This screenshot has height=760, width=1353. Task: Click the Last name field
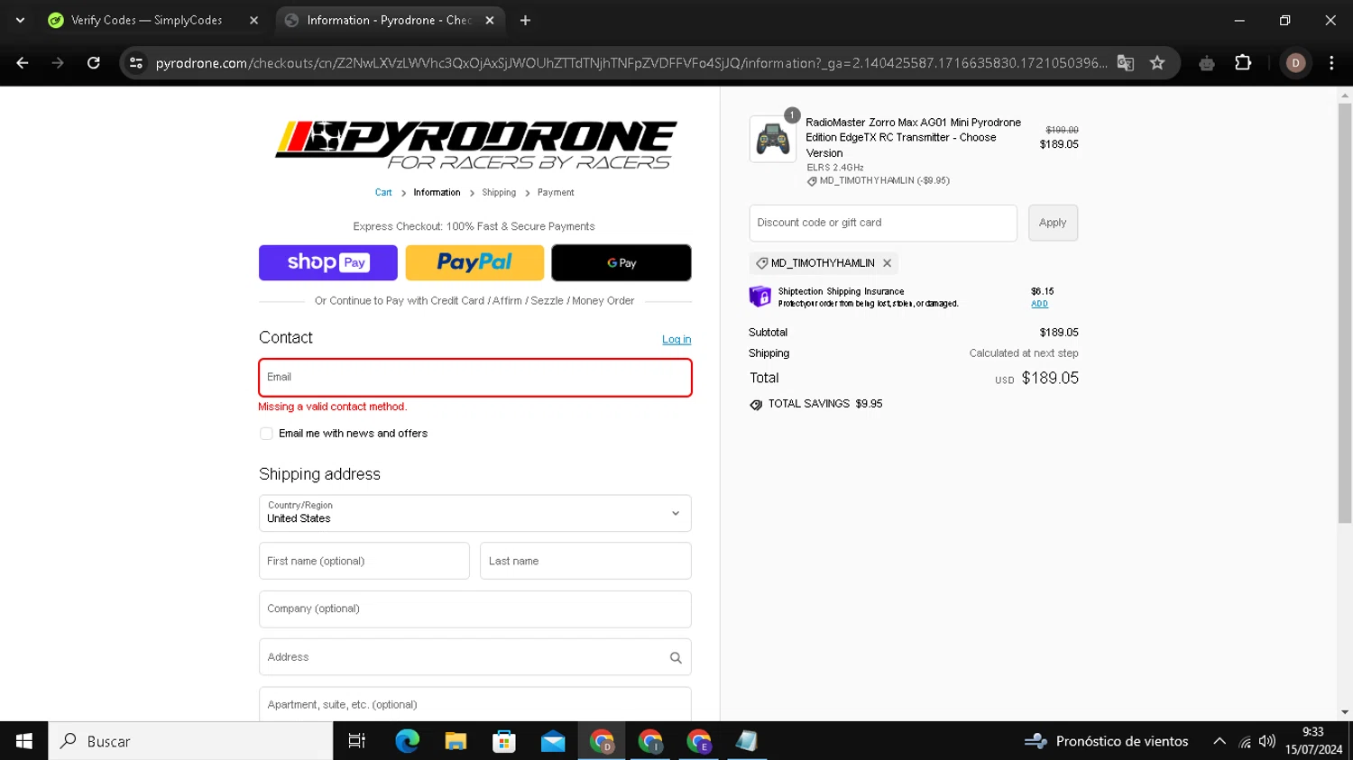585,561
